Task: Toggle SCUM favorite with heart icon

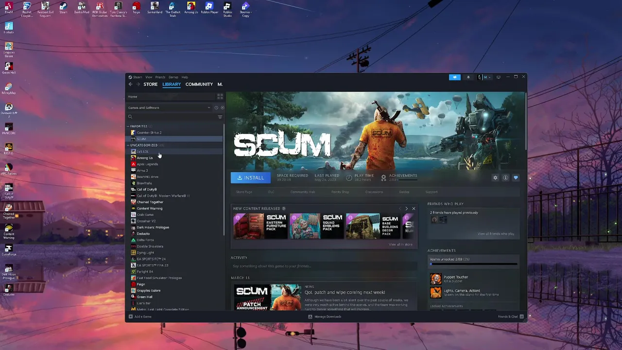Action: tap(516, 178)
